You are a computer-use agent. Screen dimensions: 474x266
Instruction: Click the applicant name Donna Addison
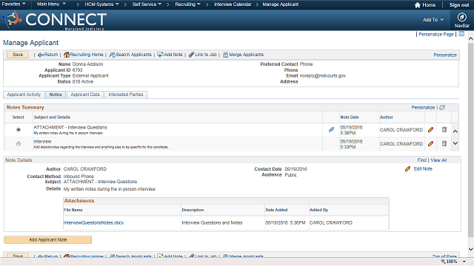tap(87, 64)
